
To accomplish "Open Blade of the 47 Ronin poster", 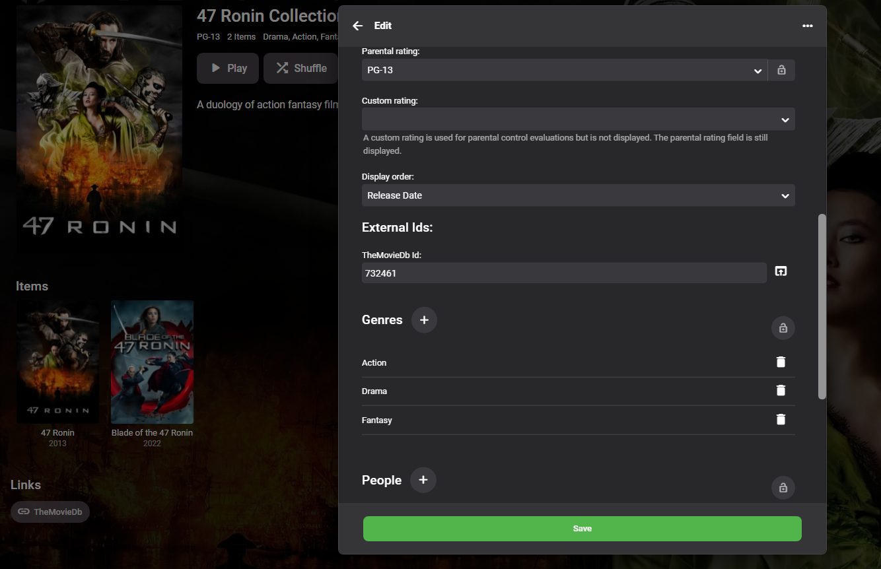I will pos(152,362).
